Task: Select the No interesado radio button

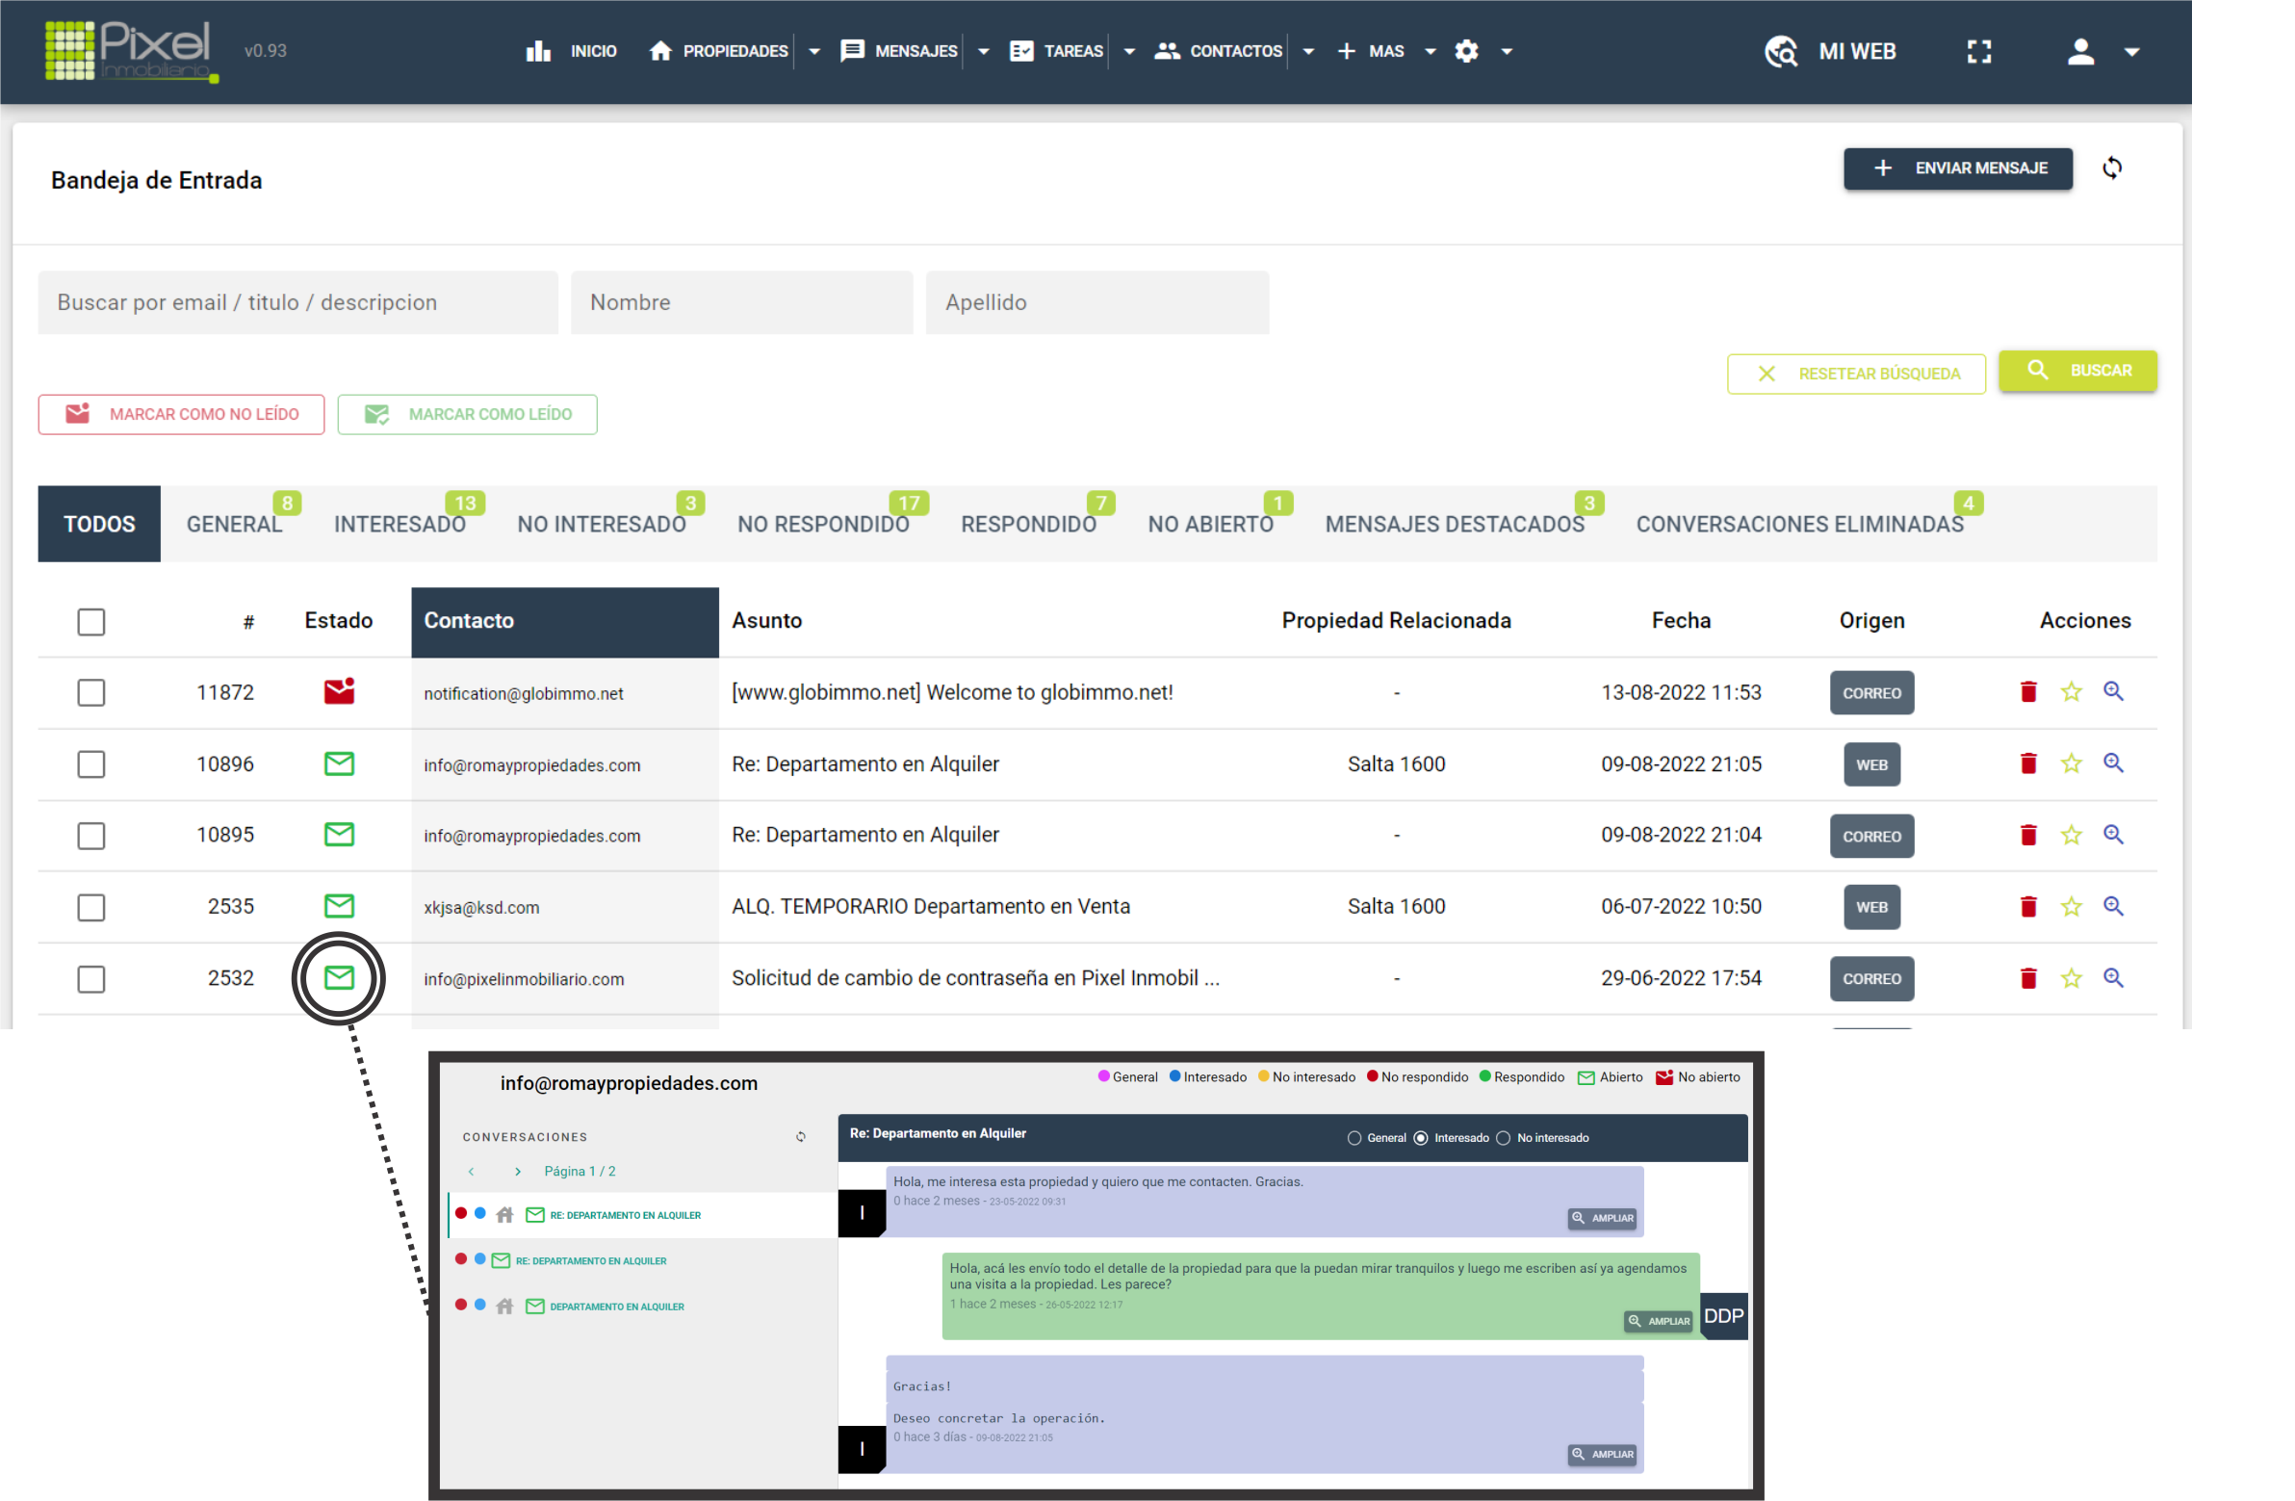Action: click(x=1503, y=1138)
